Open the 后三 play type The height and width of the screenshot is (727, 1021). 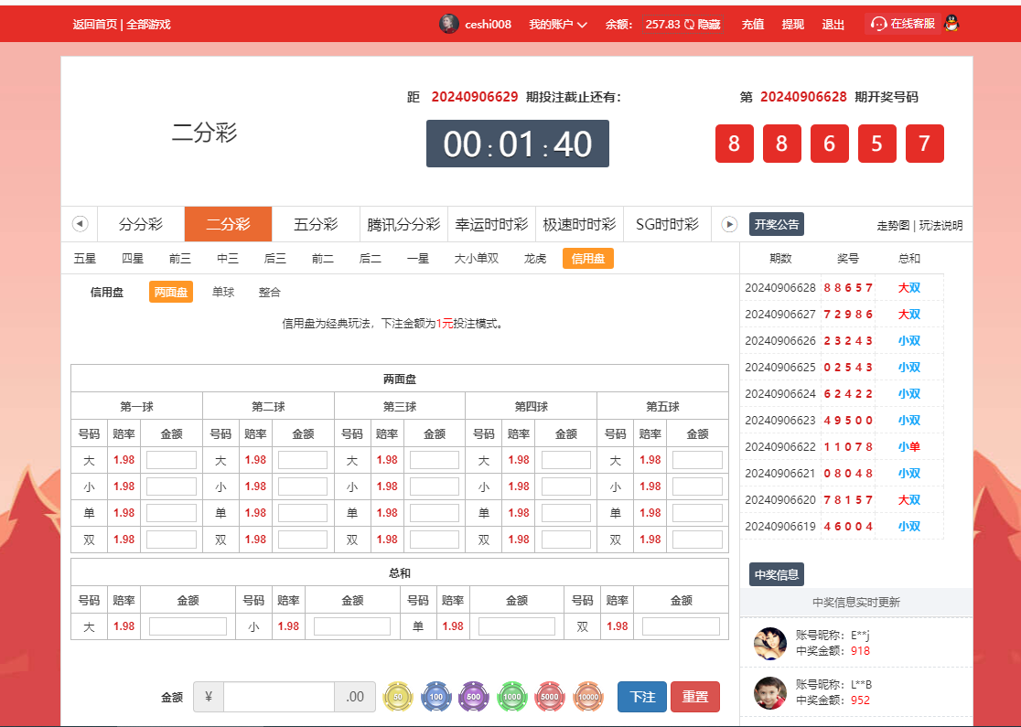click(274, 259)
